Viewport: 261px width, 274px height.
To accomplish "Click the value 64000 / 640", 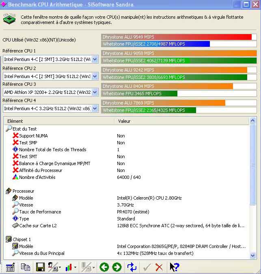I will point(129,177).
